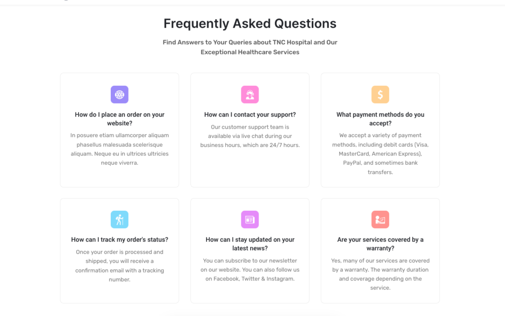Select "How can I stay updated" heading
The image size is (505, 316).
250,244
